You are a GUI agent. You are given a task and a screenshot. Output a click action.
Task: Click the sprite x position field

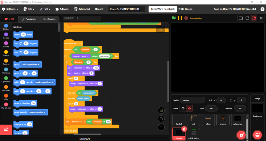(221, 100)
